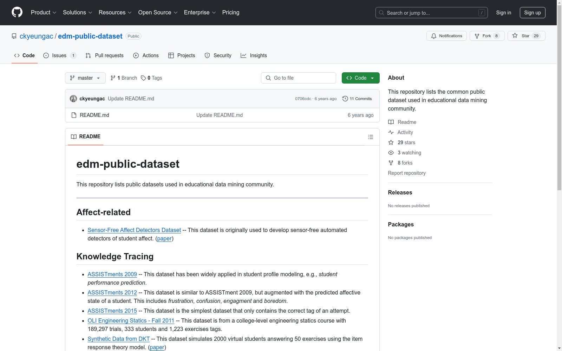Click the README.md file icon

74,115
